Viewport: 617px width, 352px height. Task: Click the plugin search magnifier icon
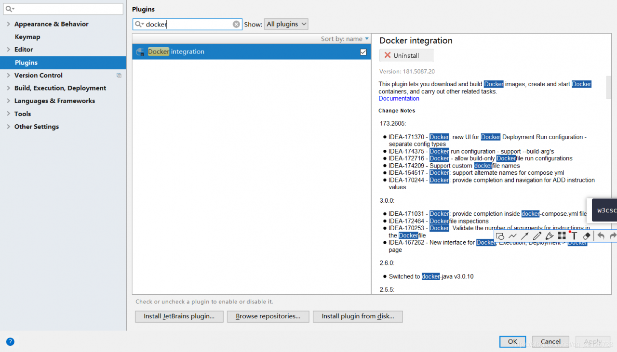tap(139, 24)
